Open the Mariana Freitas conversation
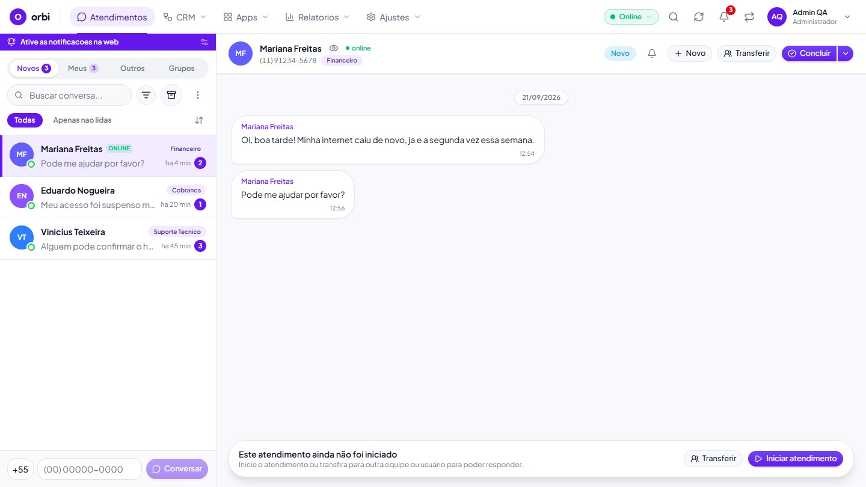 coord(108,156)
